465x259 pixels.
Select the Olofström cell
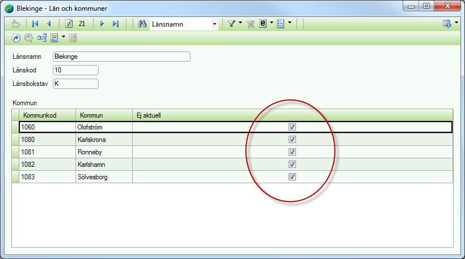pos(104,127)
